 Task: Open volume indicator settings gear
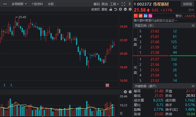[130, 92]
